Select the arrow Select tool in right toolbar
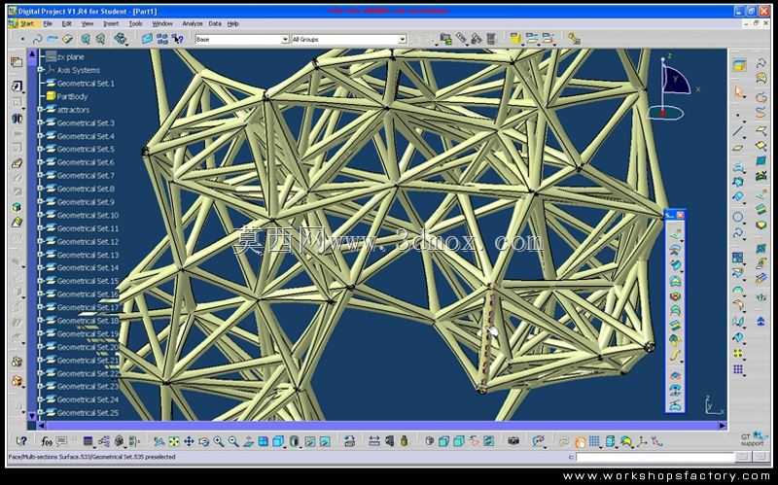 point(739,92)
